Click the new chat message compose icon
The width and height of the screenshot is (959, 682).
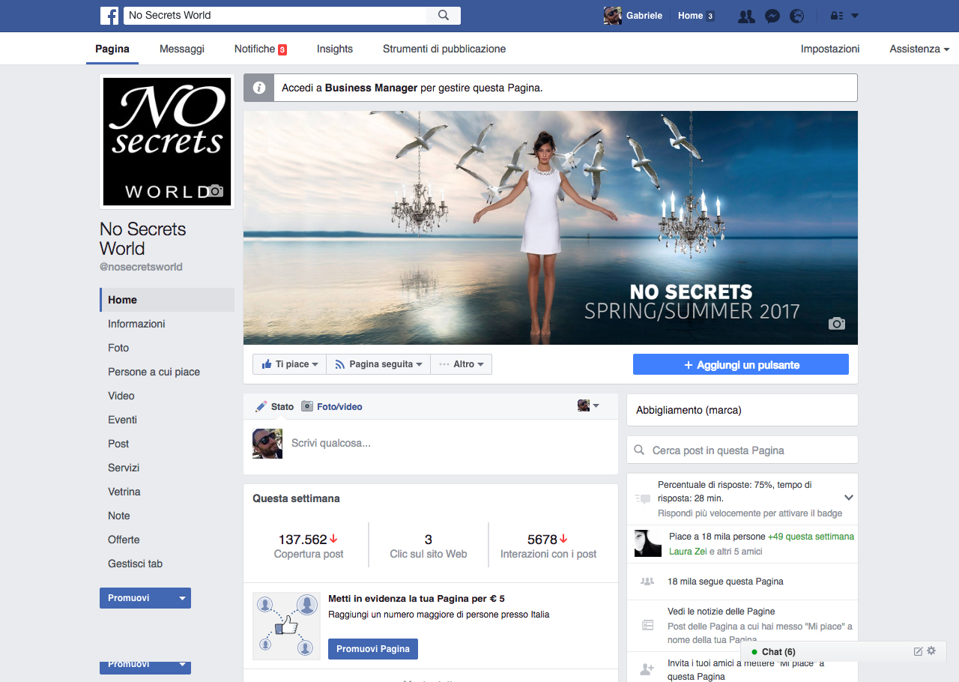click(918, 651)
